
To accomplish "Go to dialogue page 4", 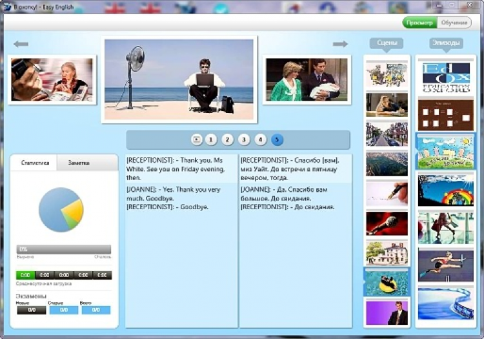I will pos(260,139).
